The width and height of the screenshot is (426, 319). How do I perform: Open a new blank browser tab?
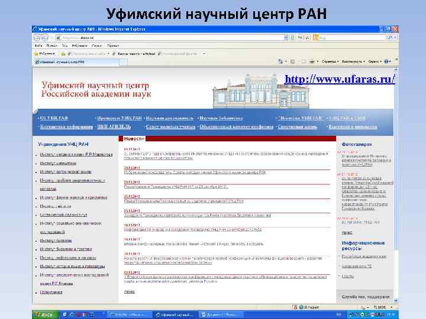(x=123, y=63)
